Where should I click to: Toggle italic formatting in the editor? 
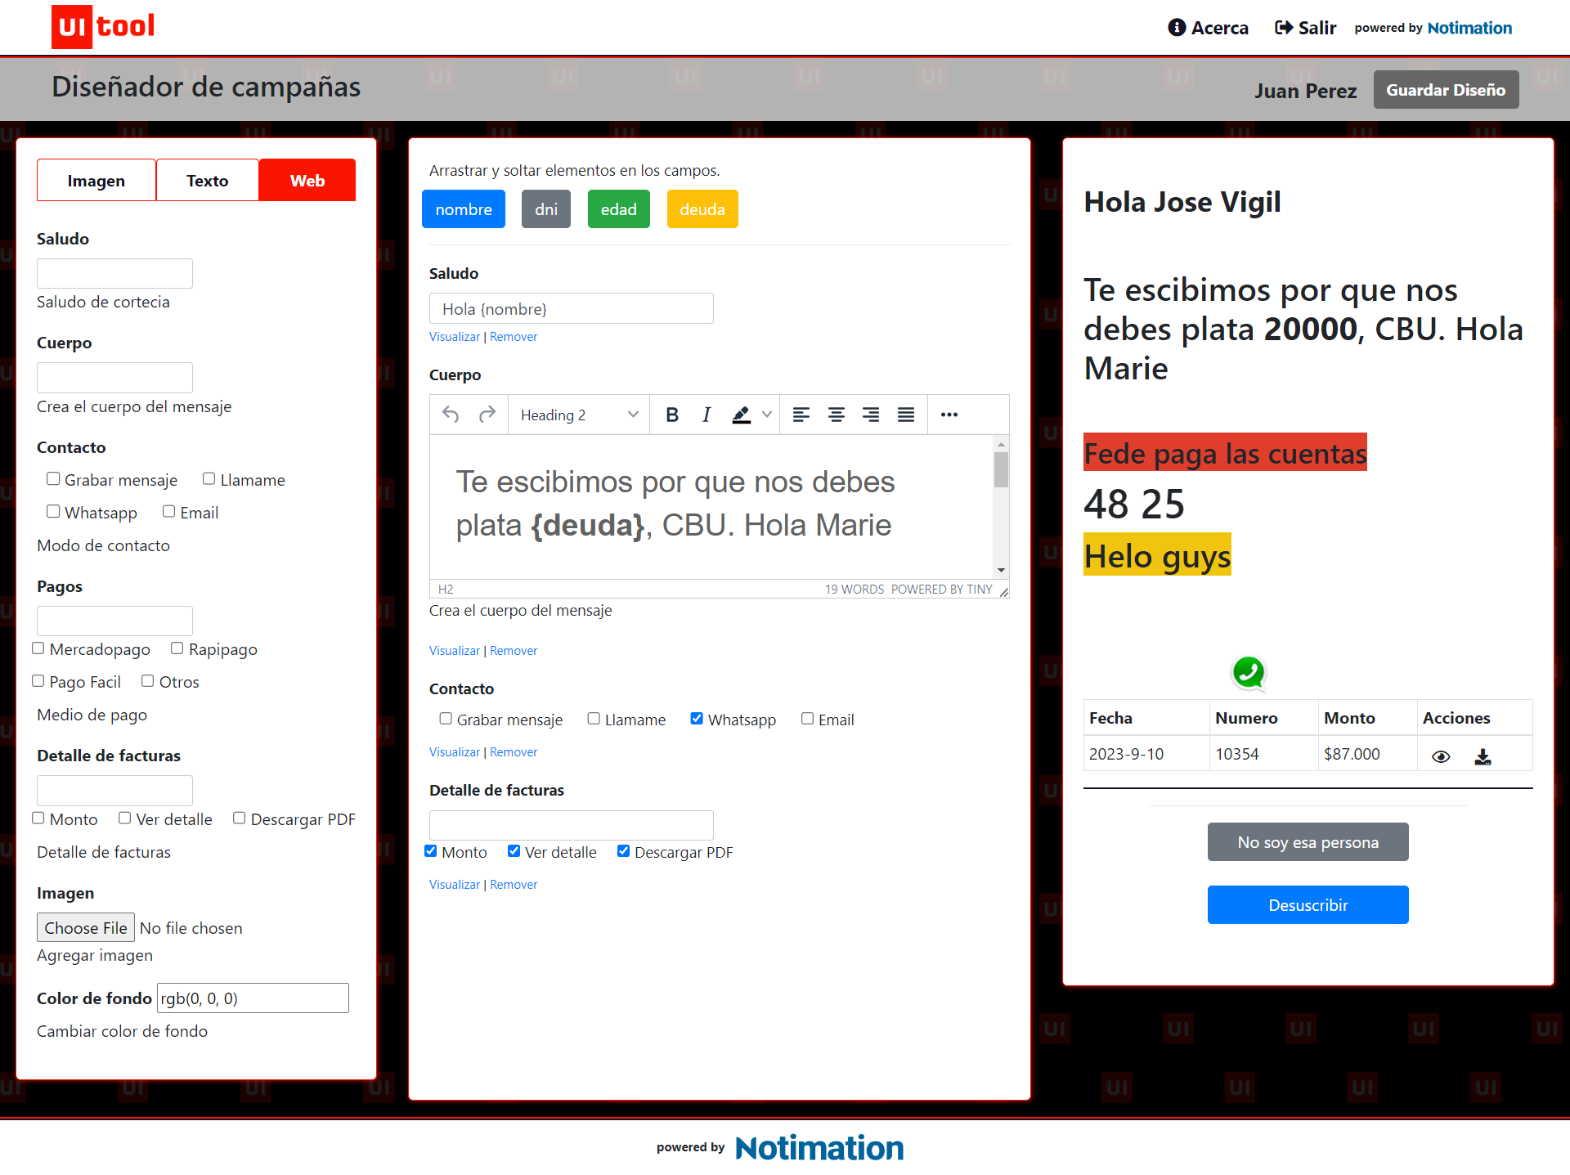(x=706, y=415)
